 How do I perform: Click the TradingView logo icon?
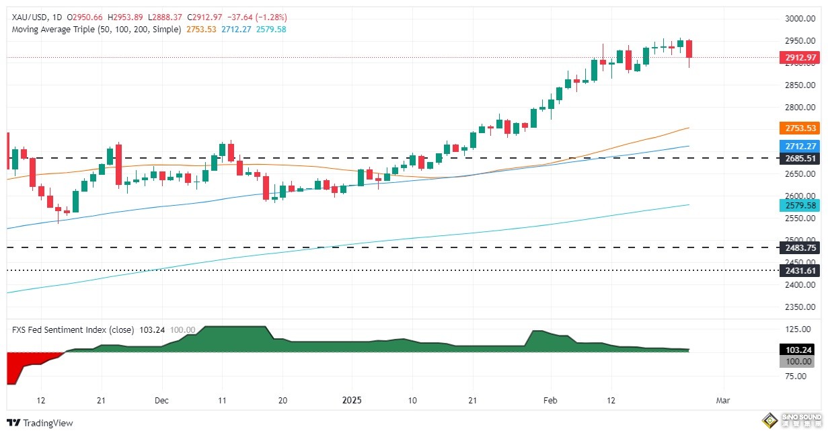pyautogui.click(x=13, y=423)
